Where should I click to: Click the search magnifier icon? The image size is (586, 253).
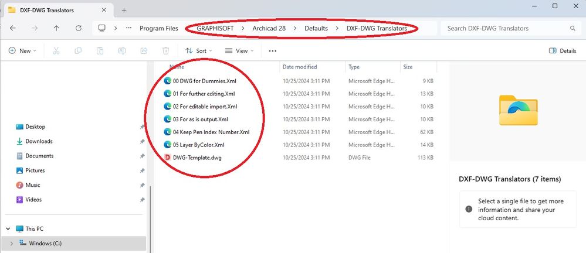pos(572,28)
